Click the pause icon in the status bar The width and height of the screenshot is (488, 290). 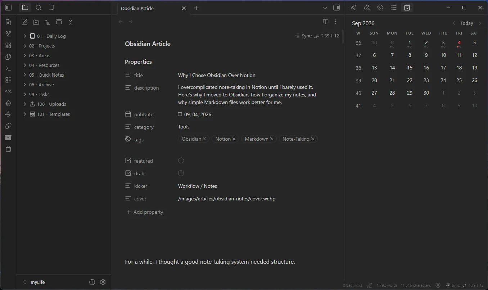[438, 285]
